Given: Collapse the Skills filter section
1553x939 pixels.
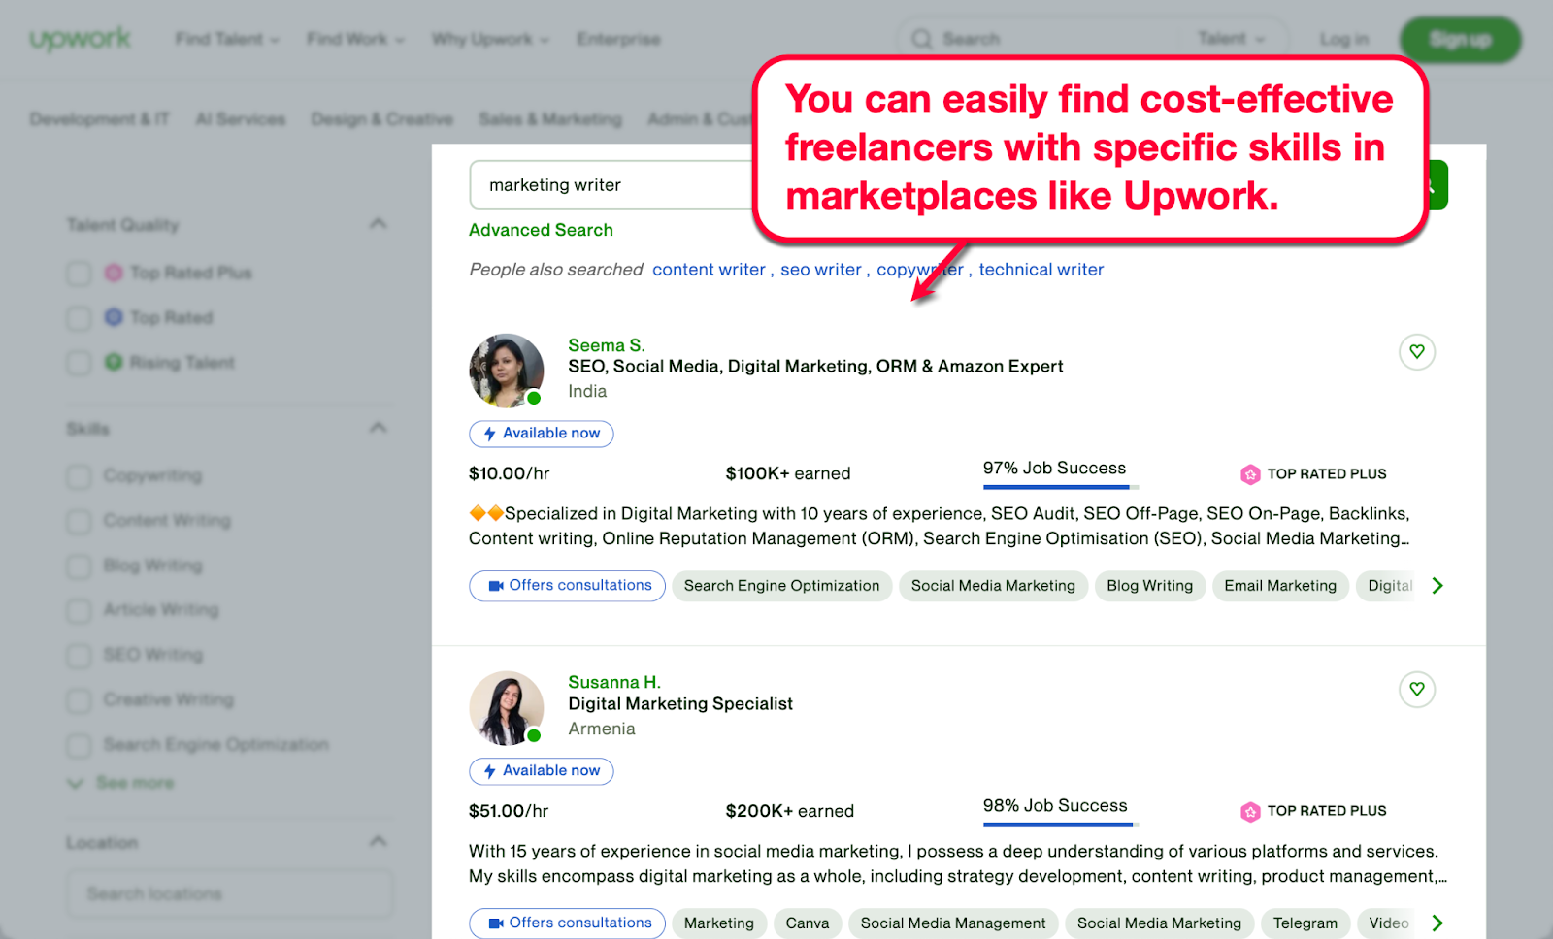Looking at the screenshot, I should [x=378, y=428].
